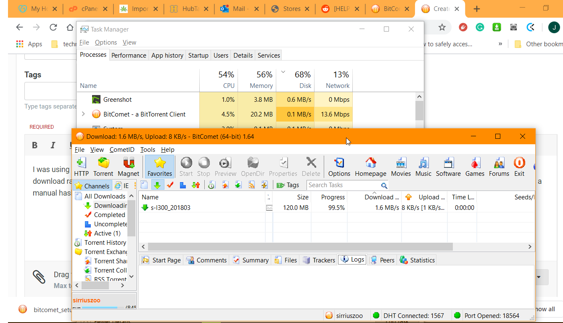
Task: Click the lightning bolt icon in filter bar
Action: click(264, 185)
